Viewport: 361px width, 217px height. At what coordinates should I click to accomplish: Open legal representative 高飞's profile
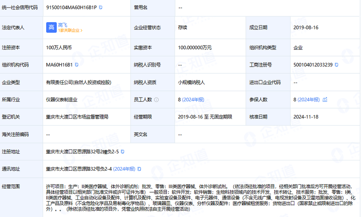63,25
